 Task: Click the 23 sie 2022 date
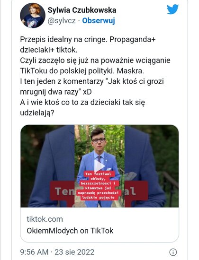click(x=74, y=252)
